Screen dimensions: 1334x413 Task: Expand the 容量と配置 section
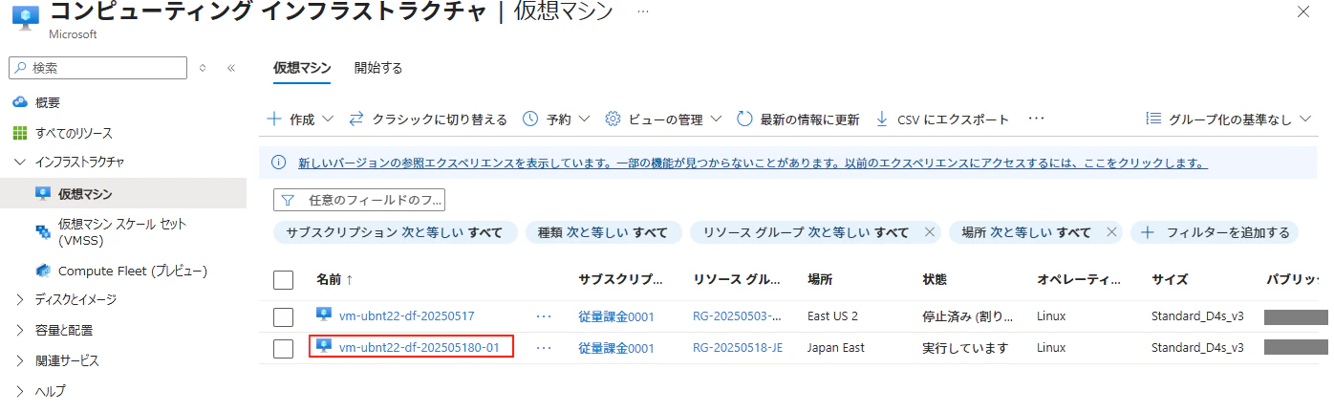(20, 330)
